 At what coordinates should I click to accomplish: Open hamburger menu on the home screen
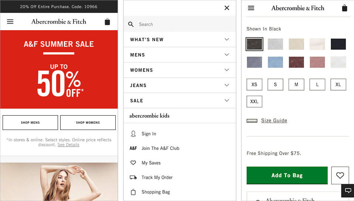click(10, 22)
